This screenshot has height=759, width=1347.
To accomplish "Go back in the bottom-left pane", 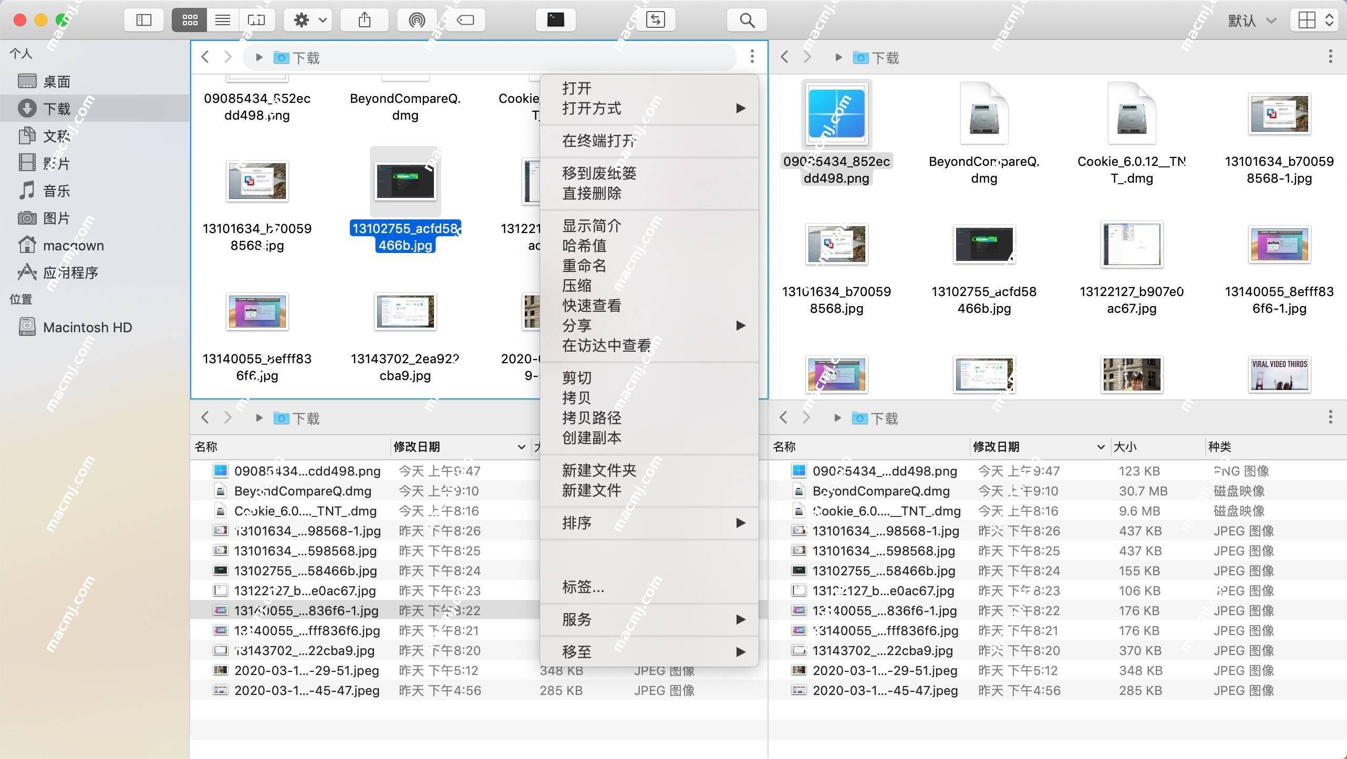I will [x=205, y=417].
